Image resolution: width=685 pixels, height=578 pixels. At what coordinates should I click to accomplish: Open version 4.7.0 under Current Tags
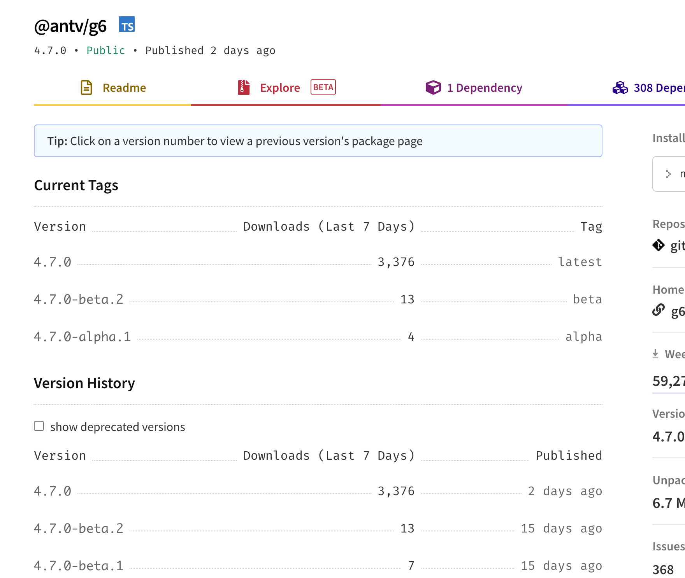coord(53,262)
